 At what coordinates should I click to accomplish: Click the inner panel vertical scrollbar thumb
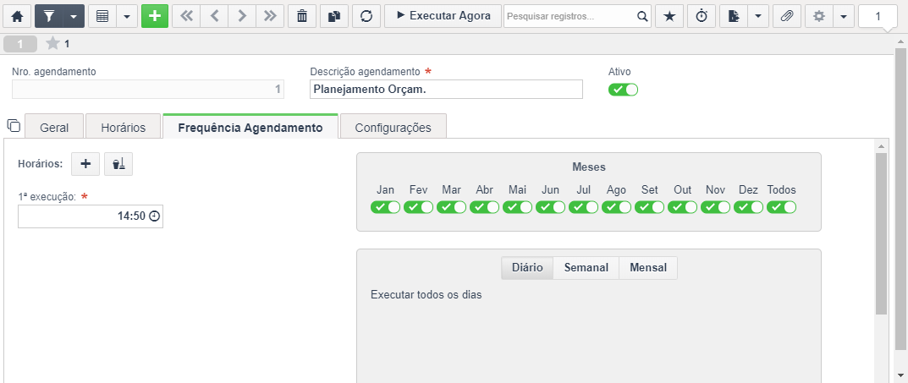coord(881,233)
